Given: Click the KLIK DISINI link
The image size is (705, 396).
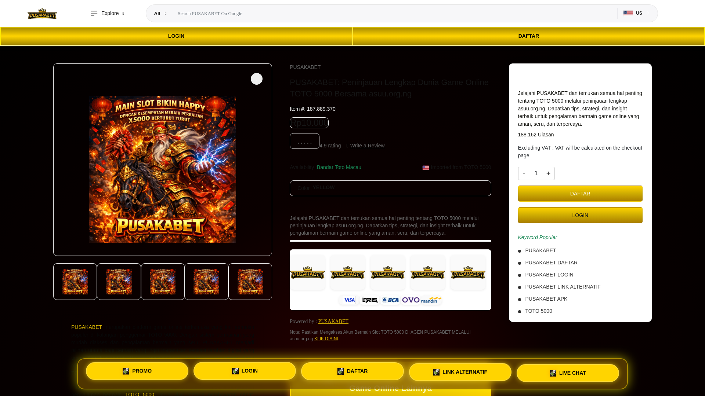Looking at the screenshot, I should point(326,339).
